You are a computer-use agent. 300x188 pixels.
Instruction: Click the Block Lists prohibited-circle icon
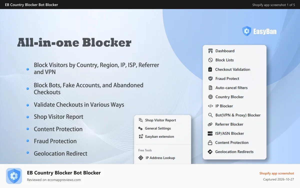point(210,60)
